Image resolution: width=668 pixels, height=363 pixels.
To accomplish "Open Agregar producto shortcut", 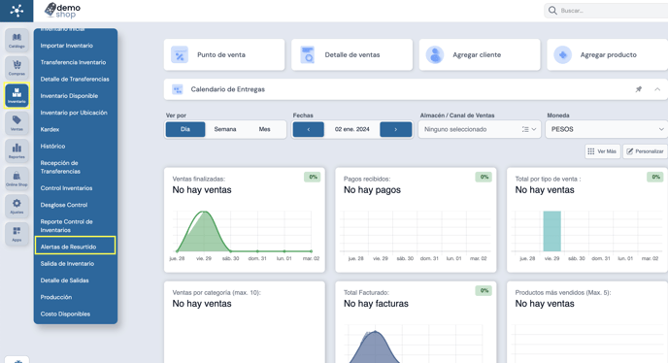I will click(607, 55).
